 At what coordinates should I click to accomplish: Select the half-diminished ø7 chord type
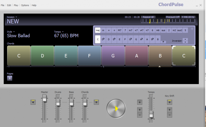coord(142,30)
